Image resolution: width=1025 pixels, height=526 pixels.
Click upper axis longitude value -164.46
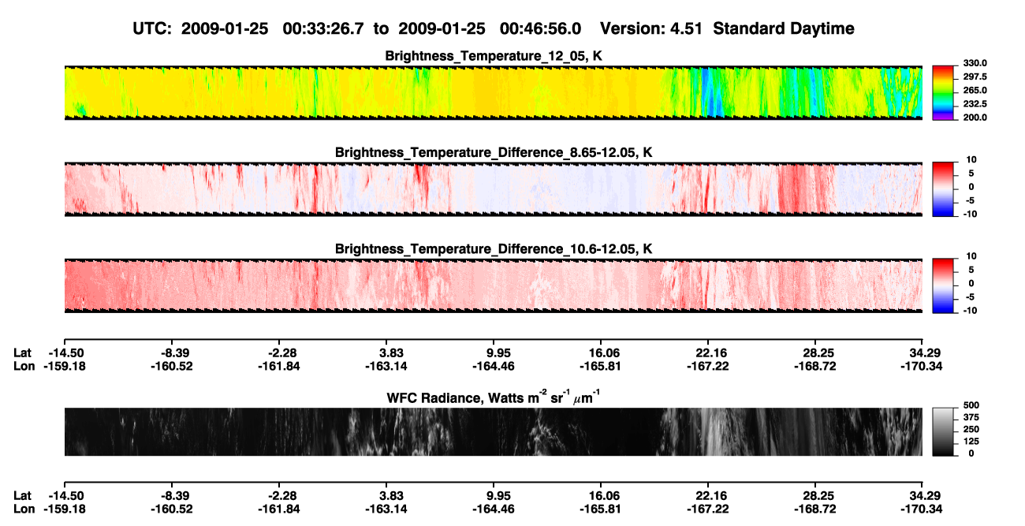click(x=494, y=366)
